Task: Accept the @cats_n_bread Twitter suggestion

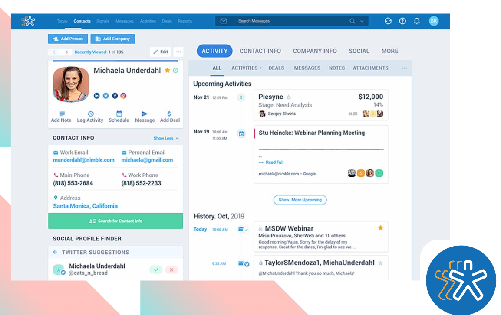Action: (x=156, y=270)
